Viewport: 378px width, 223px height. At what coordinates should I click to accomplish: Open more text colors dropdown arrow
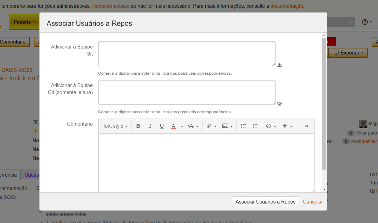182,126
